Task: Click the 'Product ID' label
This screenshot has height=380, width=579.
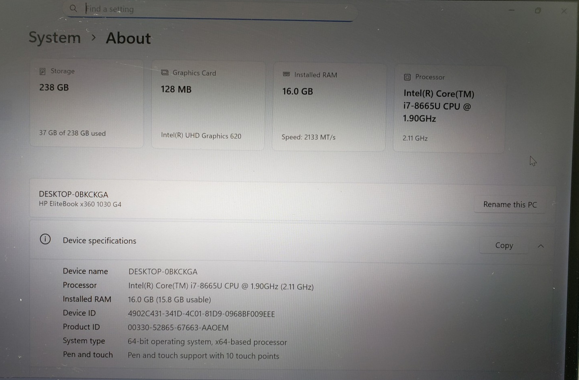Action: [81, 327]
